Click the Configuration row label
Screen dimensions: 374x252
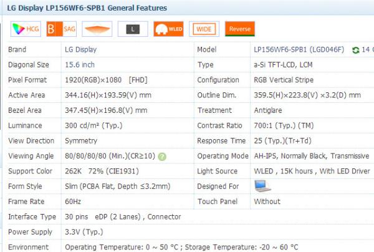(x=218, y=80)
